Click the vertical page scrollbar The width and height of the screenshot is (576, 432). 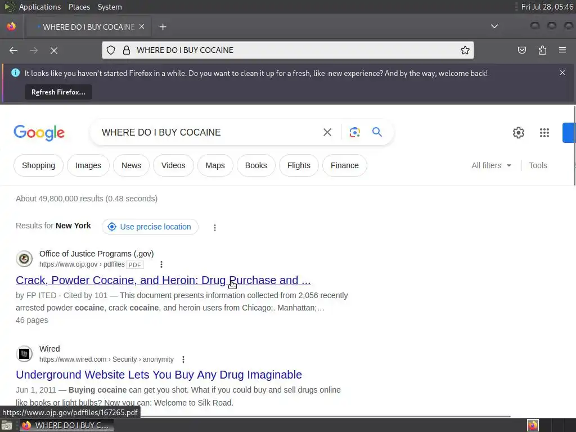(x=574, y=146)
